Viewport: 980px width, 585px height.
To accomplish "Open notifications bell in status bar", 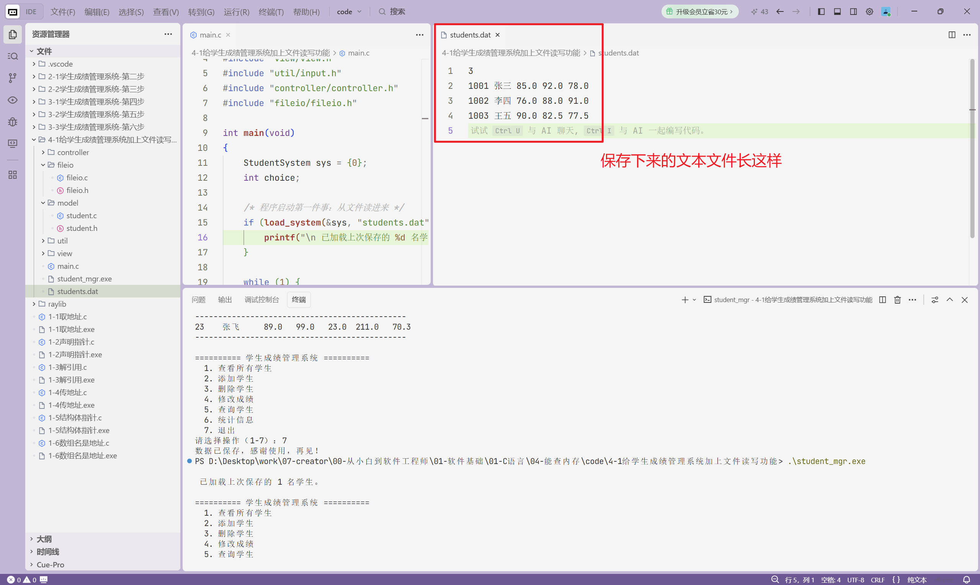I will [966, 580].
